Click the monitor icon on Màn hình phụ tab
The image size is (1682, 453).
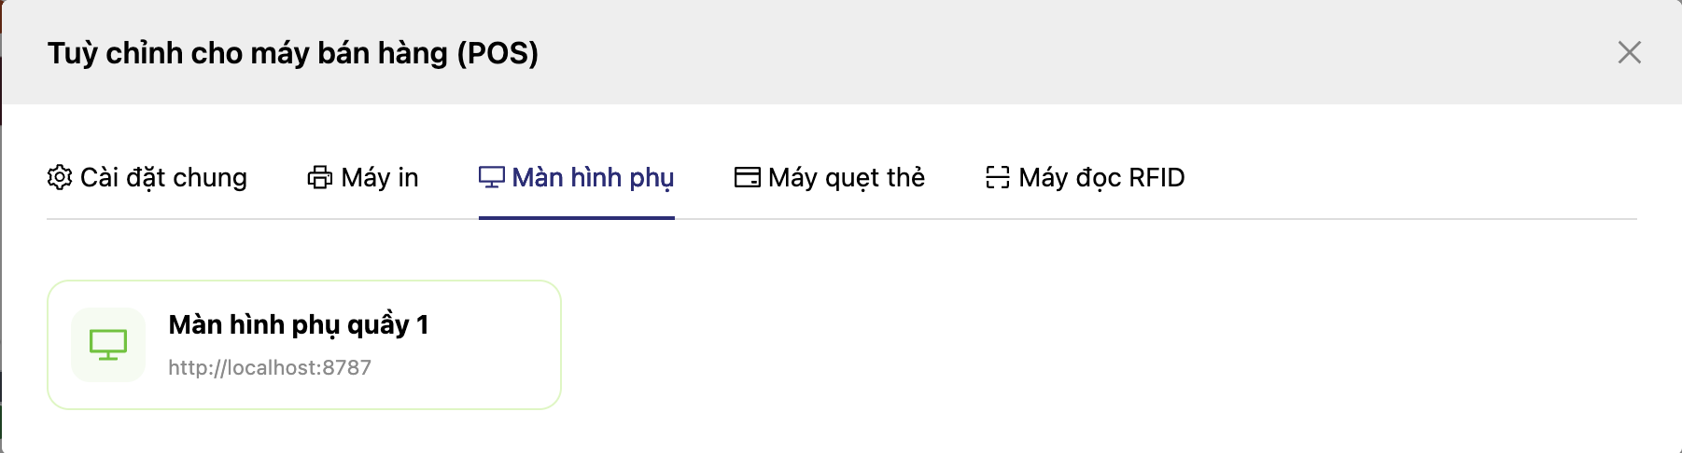(x=492, y=177)
